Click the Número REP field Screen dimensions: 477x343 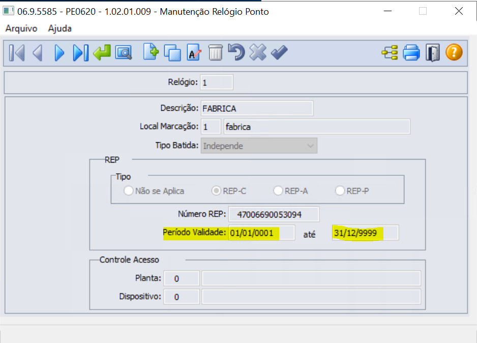[x=274, y=214]
